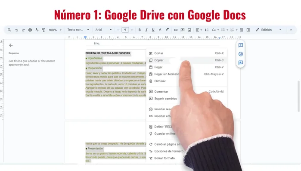
Task: Open the Texto normal style dropdown
Action: [x=78, y=30]
